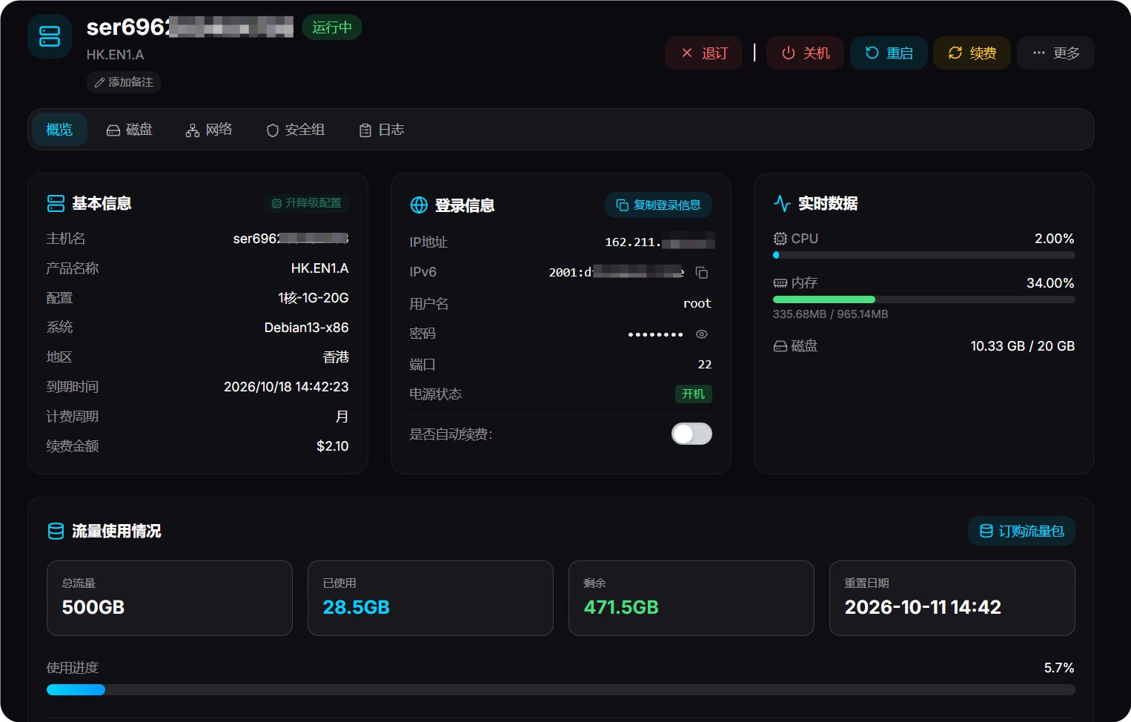This screenshot has width=1131, height=722.
Task: Click the disk icon in 实时数据
Action: click(780, 346)
